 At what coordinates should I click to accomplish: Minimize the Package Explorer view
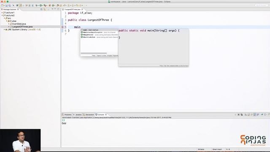[55, 9]
